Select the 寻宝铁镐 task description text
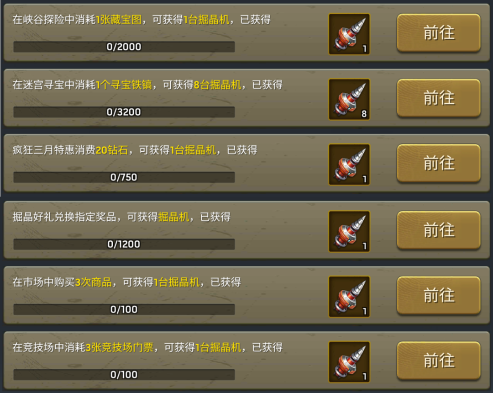Image resolution: width=493 pixels, height=393 pixels. click(x=147, y=85)
